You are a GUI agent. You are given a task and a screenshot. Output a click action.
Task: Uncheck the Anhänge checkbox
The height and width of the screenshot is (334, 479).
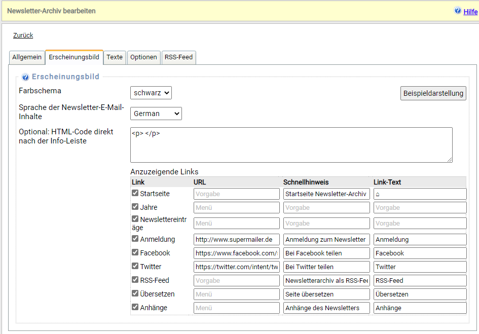pos(135,307)
